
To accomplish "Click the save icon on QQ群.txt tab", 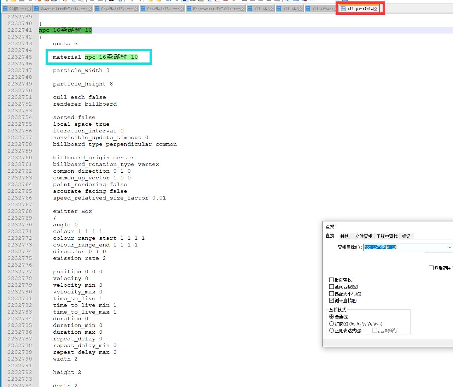I will 5,9.
